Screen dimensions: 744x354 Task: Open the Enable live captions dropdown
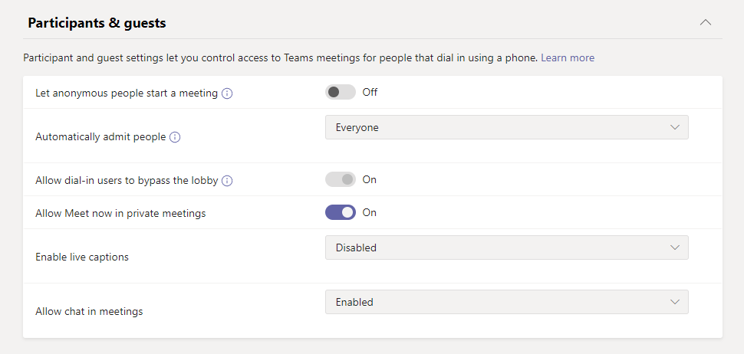[506, 247]
